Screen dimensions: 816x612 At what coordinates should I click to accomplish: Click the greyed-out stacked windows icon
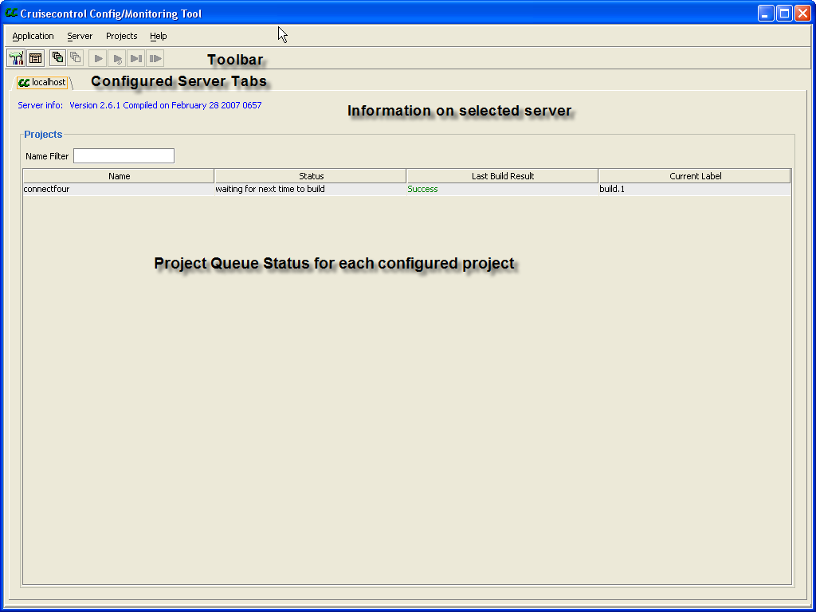click(x=76, y=58)
